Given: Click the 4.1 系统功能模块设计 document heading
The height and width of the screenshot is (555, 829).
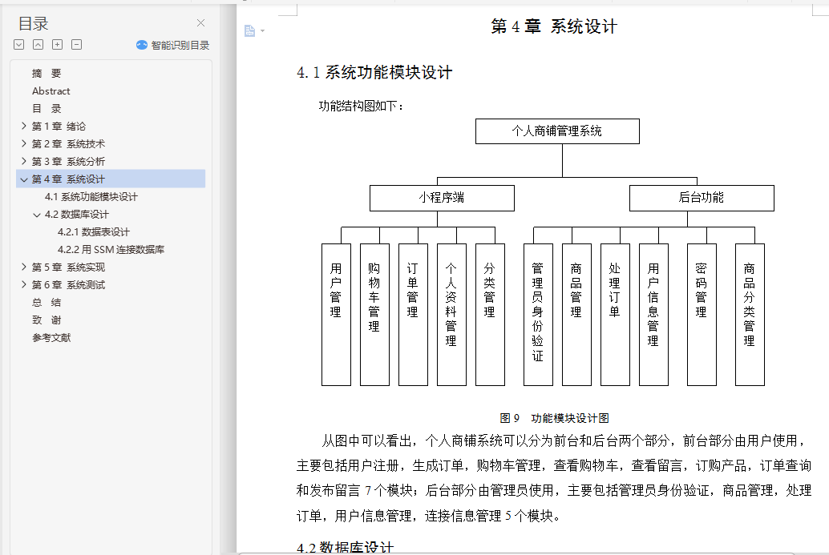Looking at the screenshot, I should coord(374,72).
